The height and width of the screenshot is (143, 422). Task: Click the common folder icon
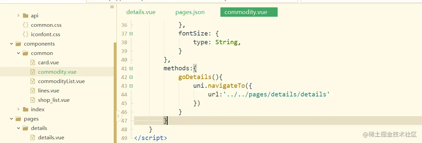coord(25,53)
